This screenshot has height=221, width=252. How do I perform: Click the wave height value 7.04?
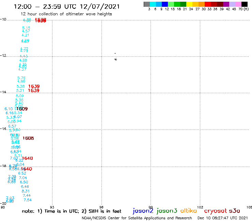pos(23,178)
